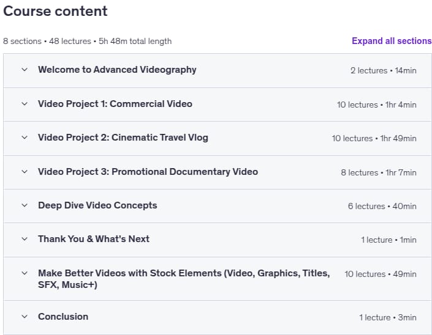Expand Video Project 3 chevron arrow
The image size is (432, 335).
pyautogui.click(x=25, y=172)
